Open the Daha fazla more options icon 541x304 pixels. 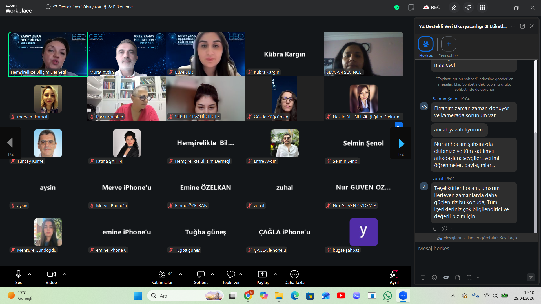pyautogui.click(x=294, y=274)
